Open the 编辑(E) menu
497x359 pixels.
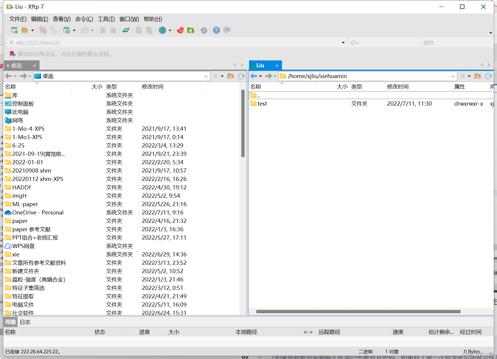pos(39,19)
